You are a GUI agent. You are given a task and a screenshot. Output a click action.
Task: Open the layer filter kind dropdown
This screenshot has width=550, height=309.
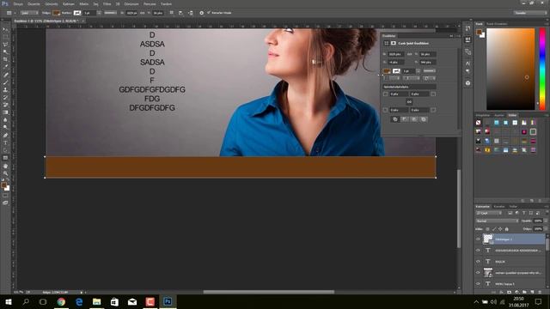coord(489,213)
